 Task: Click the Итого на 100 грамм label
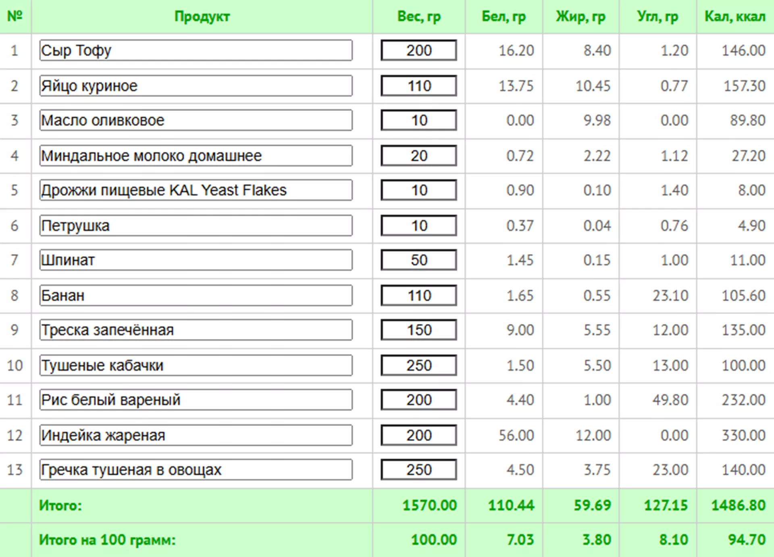(x=107, y=540)
